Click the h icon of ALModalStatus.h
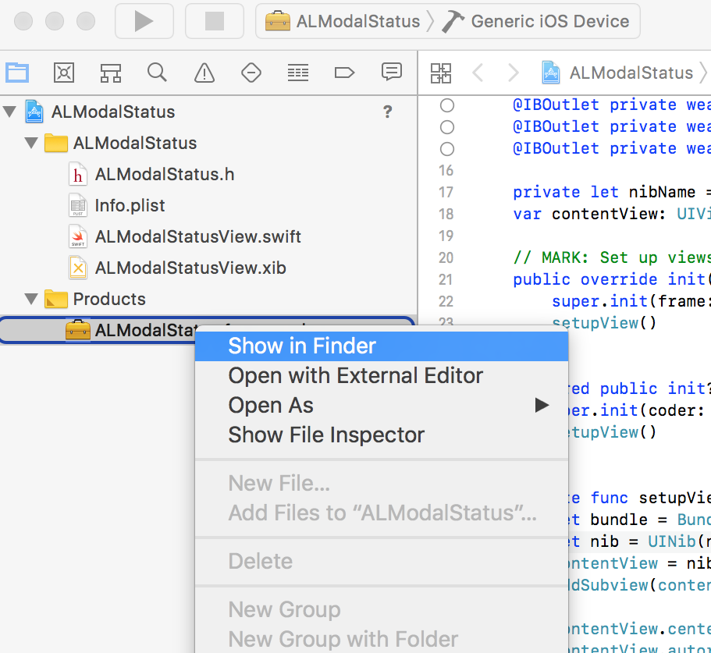 (x=78, y=174)
